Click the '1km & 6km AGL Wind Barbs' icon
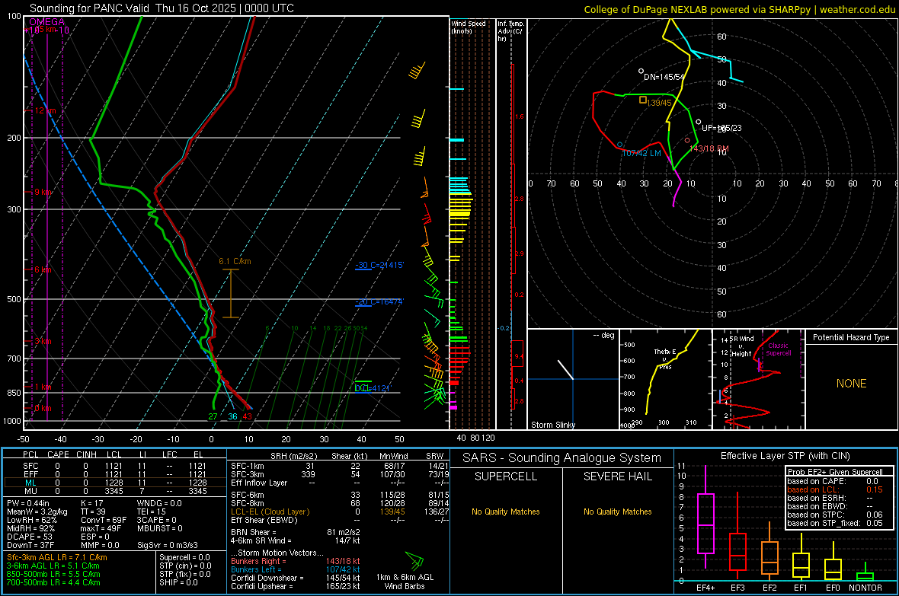 click(x=414, y=560)
